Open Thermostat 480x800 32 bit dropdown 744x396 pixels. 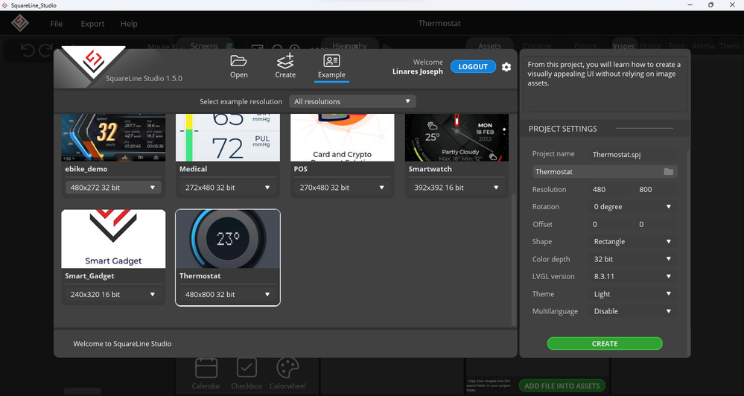click(x=228, y=294)
